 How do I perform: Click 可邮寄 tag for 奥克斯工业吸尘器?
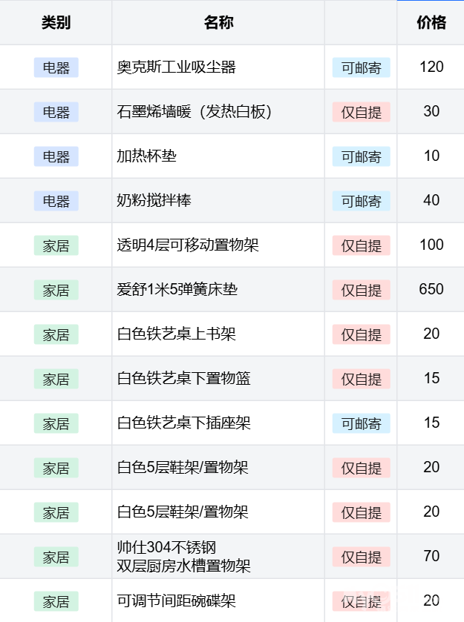click(x=361, y=67)
